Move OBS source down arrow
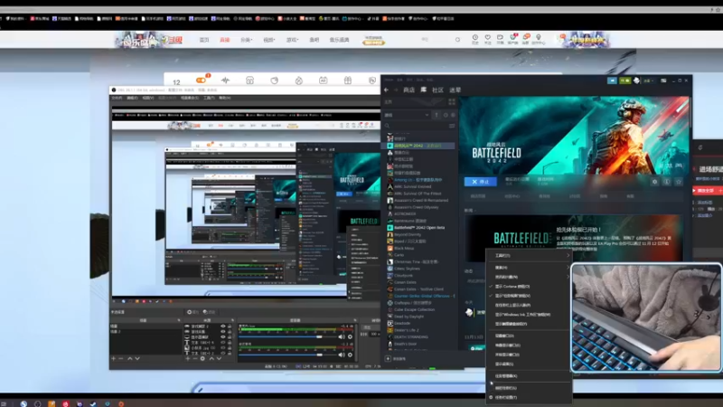The width and height of the screenshot is (723, 407). 219,358
